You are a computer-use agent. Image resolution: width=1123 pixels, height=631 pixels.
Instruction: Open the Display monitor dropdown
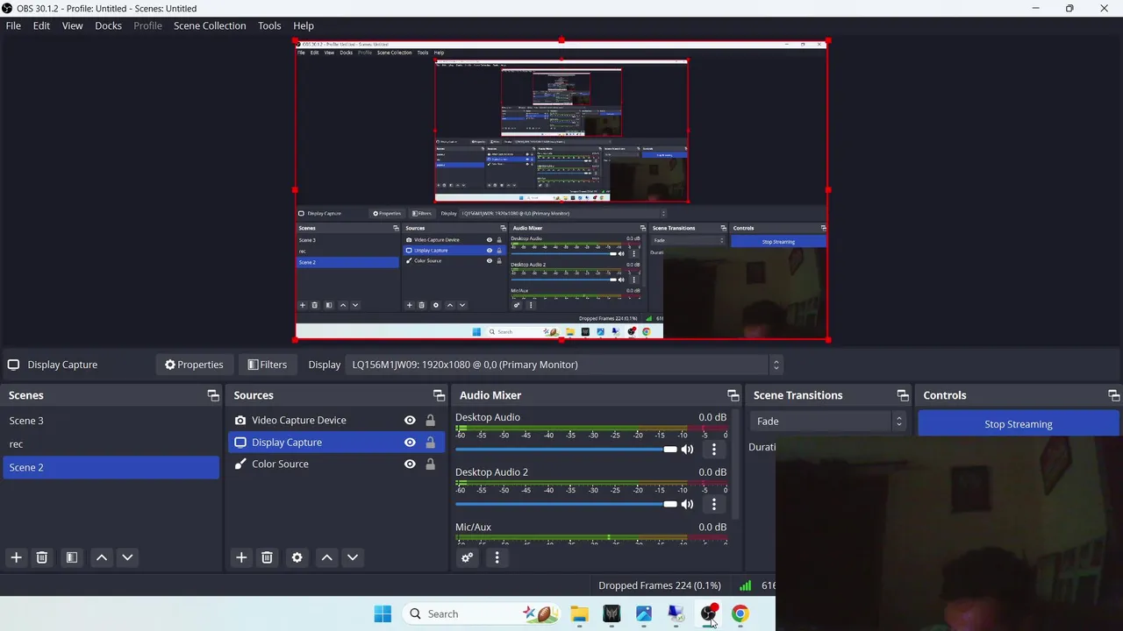pyautogui.click(x=563, y=365)
